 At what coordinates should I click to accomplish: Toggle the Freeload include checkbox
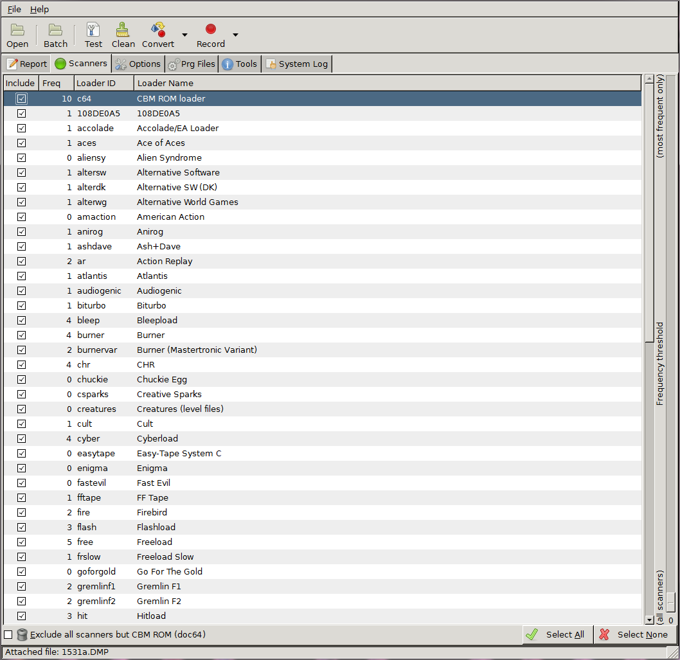[x=21, y=542]
